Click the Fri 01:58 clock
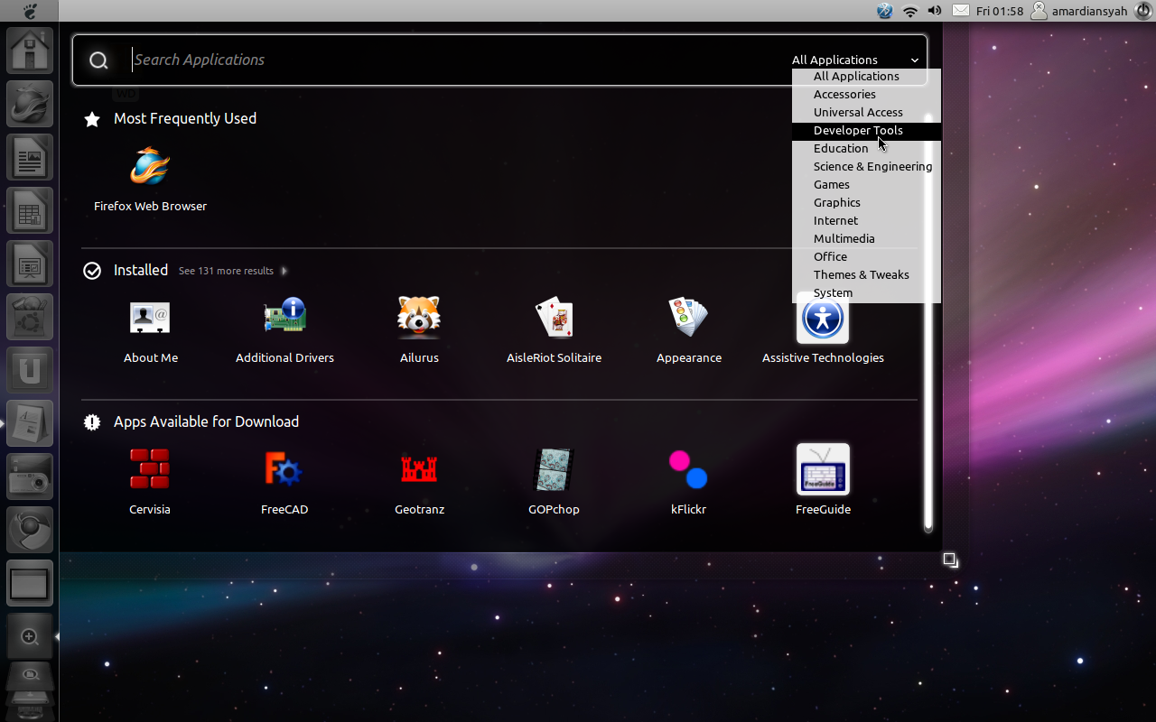 pos(1000,11)
